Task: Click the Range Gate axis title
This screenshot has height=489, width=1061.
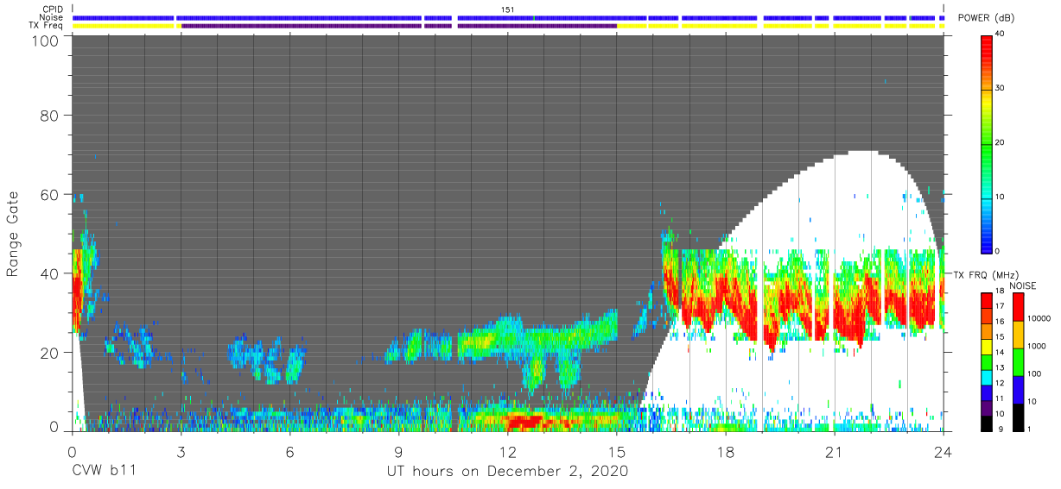Action: click(13, 233)
